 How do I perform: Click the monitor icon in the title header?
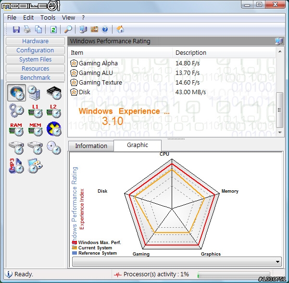coord(279,41)
